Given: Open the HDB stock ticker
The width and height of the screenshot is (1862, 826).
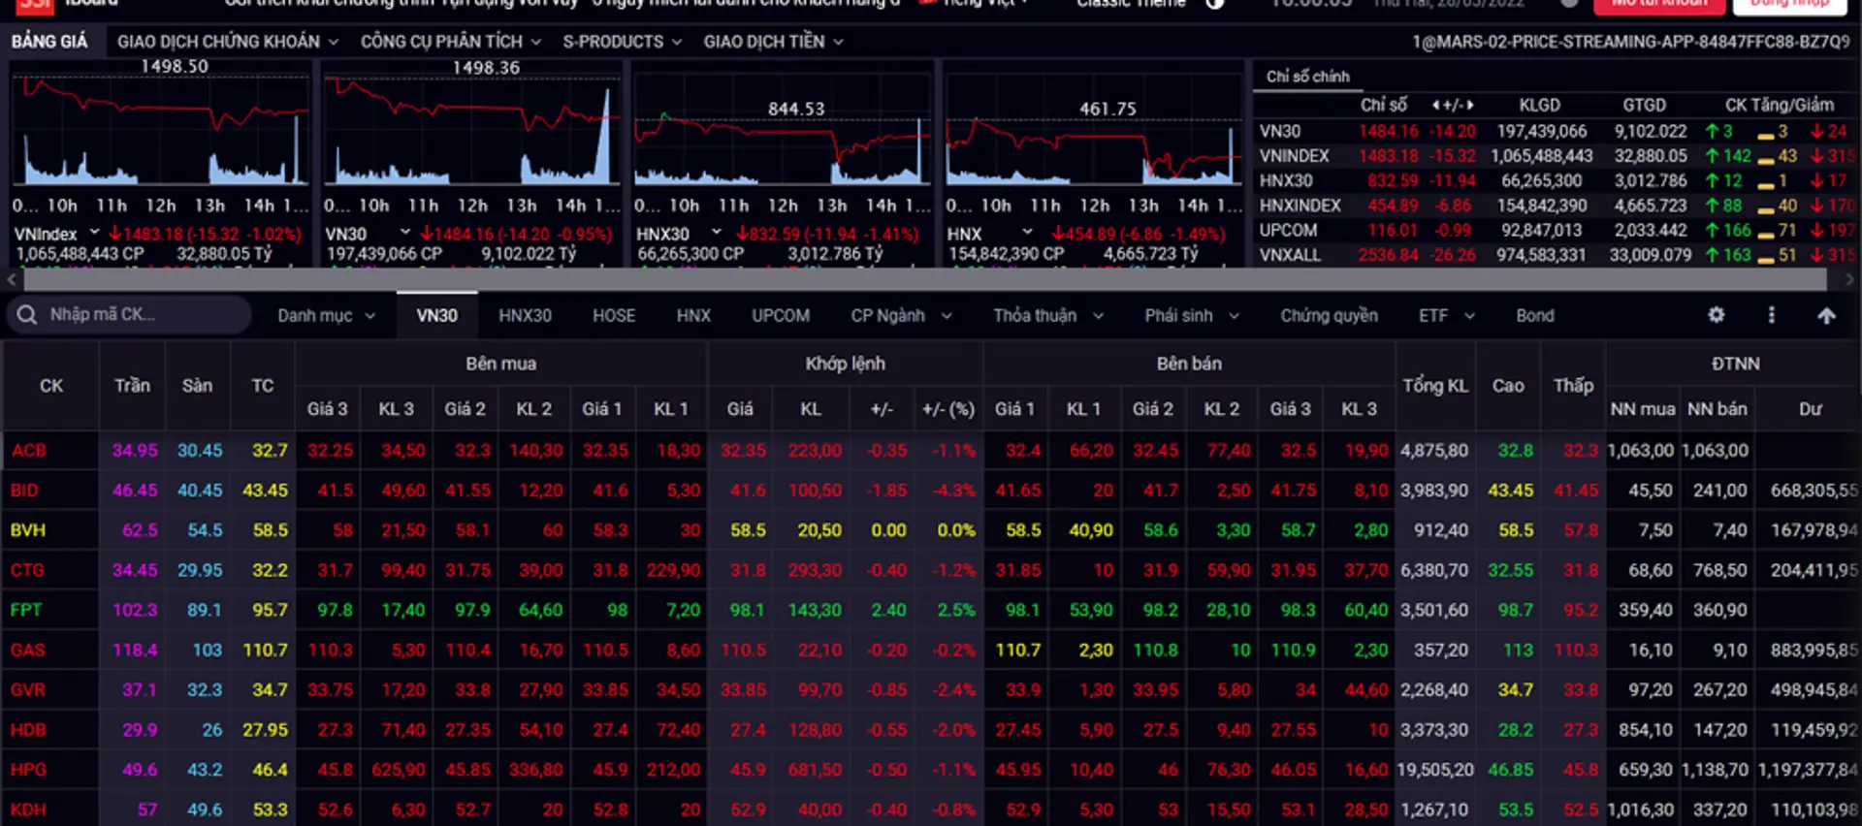Looking at the screenshot, I should point(28,729).
